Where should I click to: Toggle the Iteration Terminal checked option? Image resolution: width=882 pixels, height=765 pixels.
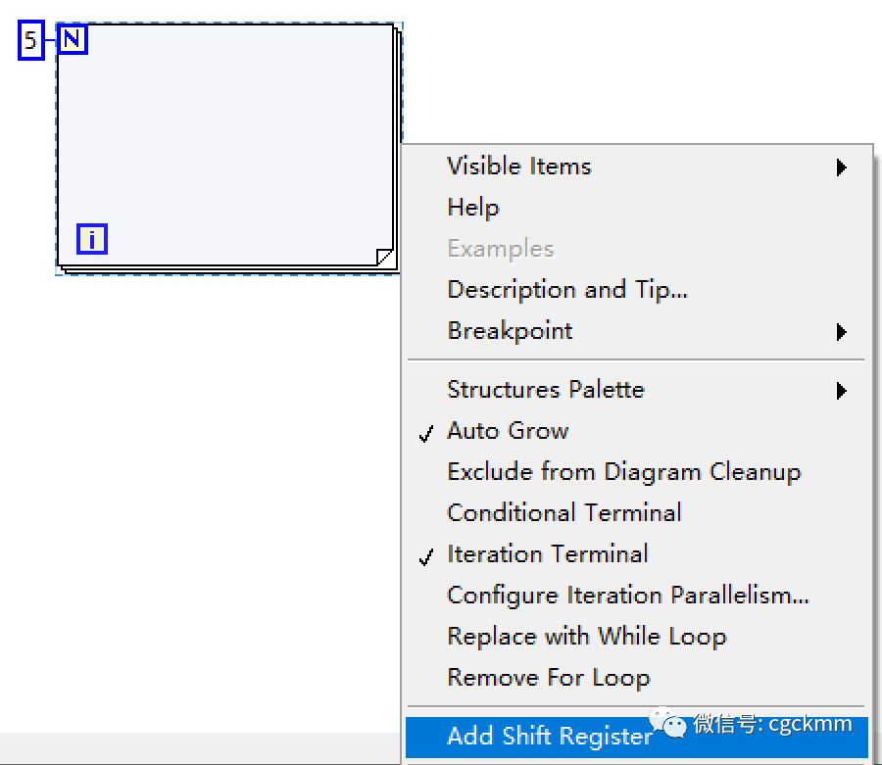(x=547, y=554)
